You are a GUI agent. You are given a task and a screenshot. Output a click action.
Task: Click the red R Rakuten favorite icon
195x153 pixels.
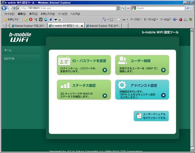pyautogui.click(x=31, y=20)
